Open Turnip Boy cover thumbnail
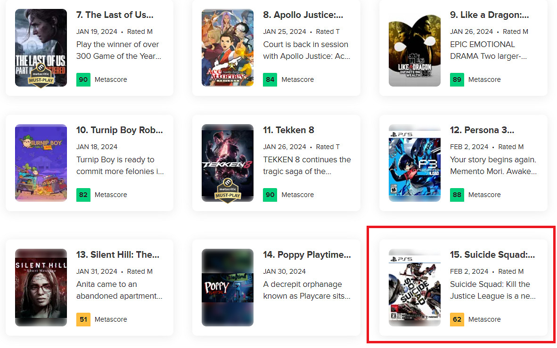The height and width of the screenshot is (348, 557). [41, 162]
